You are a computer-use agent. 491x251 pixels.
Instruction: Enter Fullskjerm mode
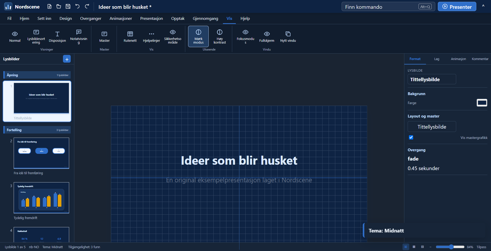click(x=267, y=37)
